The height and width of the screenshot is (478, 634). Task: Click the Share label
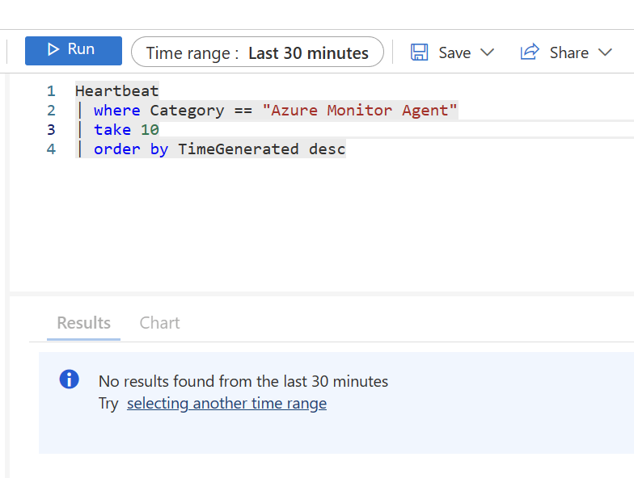click(x=569, y=53)
